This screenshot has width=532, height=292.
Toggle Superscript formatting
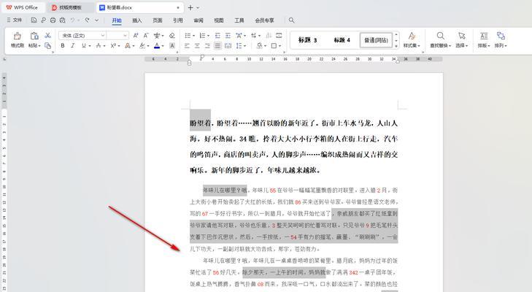coord(113,45)
